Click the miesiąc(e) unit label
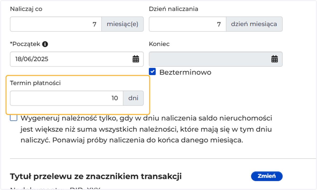 [123, 24]
